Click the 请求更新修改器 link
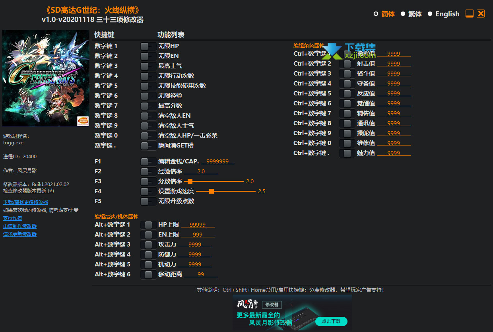This screenshot has height=332, width=493. (x=20, y=234)
